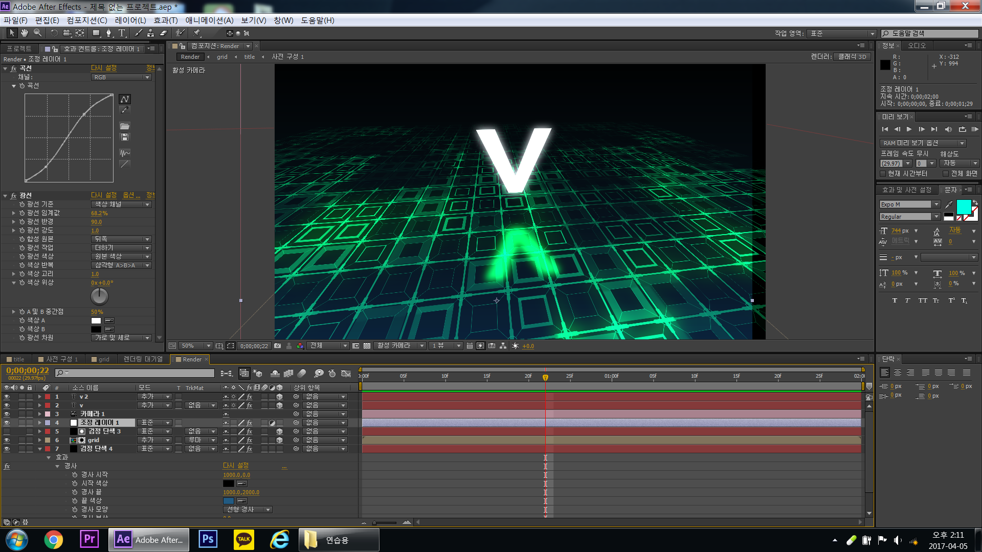Click the white 색상 A swatch
Image resolution: width=982 pixels, height=552 pixels.
[96, 320]
